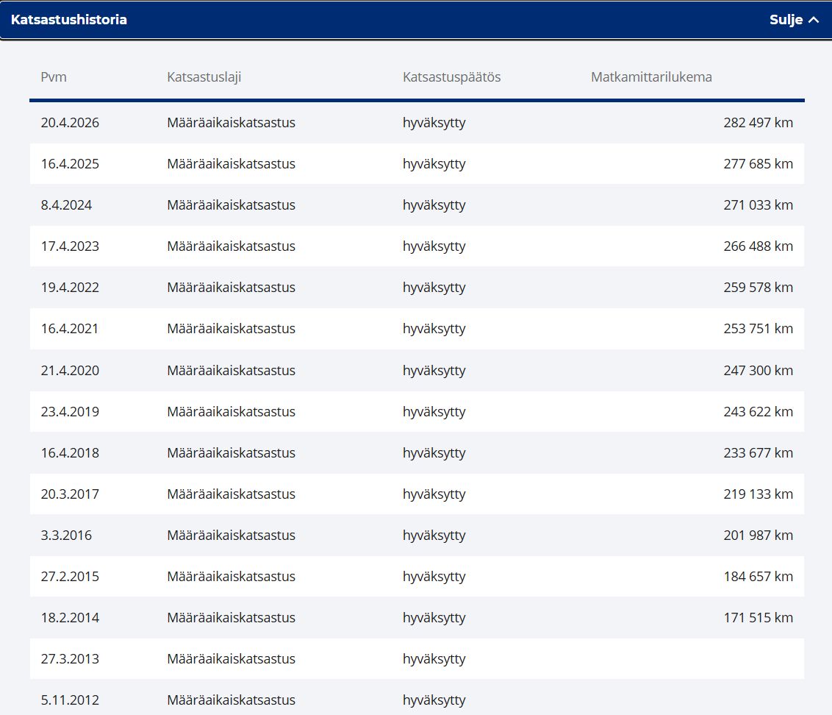Click Määräaikaiskatsastus in the 27.2.2015 row
Viewport: 832px width, 715px height.
point(232,577)
